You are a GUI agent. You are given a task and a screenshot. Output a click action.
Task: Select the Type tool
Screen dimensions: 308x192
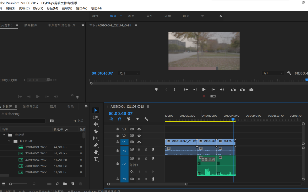point(96,159)
